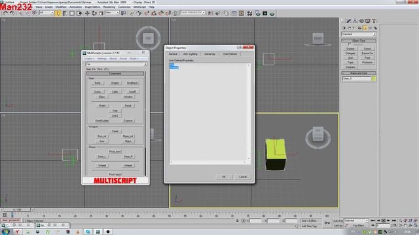Open the Material Editor
Image resolution: width=419 pixels, height=235 pixels.
[249, 13]
